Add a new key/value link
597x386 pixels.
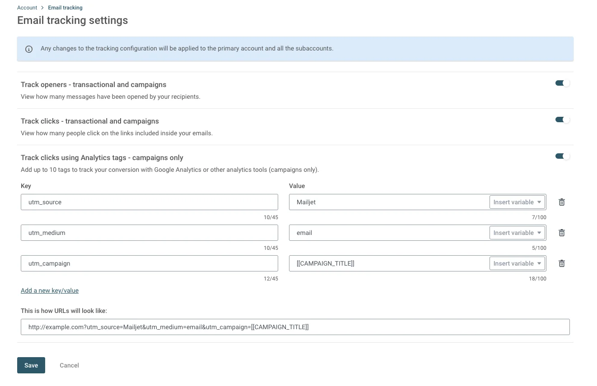50,290
